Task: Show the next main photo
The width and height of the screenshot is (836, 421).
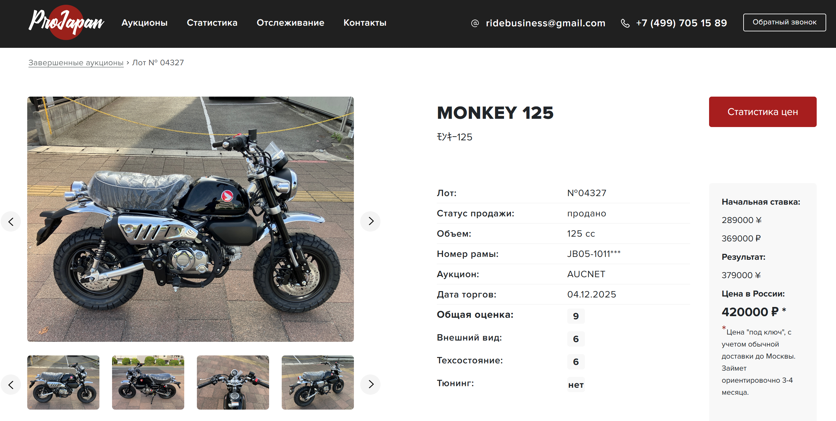Action: [x=370, y=221]
